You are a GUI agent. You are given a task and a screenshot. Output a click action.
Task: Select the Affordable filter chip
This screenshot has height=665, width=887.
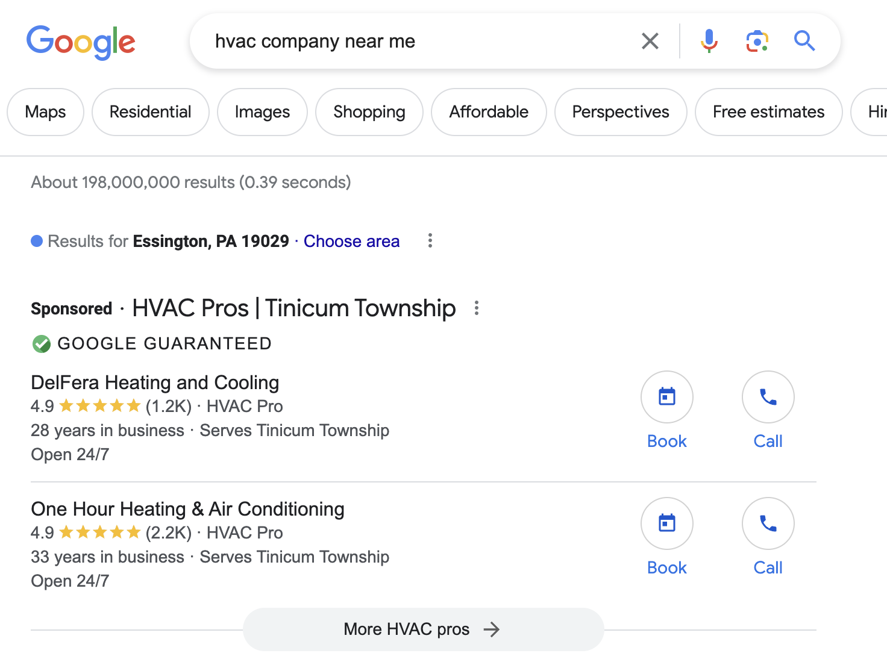click(489, 112)
